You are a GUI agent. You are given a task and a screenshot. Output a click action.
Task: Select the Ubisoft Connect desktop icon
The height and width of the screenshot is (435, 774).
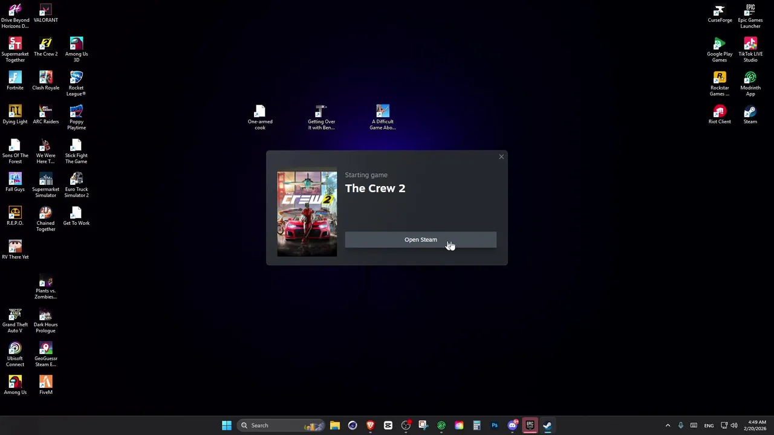(x=15, y=354)
